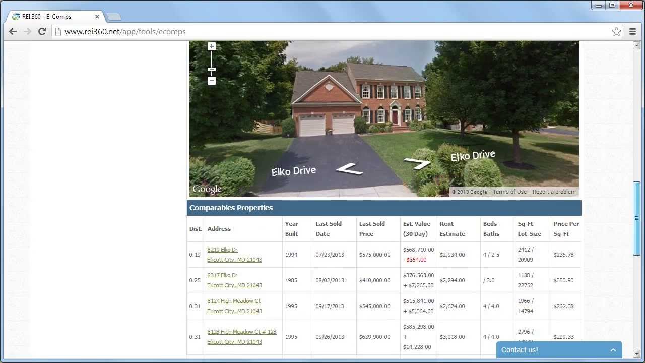Screen dimensions: 645x363
Task: Click the browser back arrow
Action: click(x=13, y=31)
